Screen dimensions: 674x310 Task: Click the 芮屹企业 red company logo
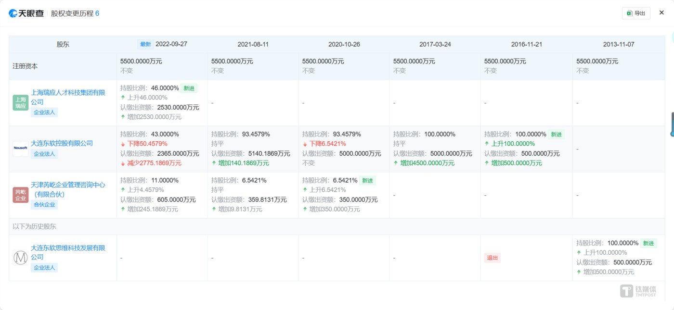(x=21, y=195)
